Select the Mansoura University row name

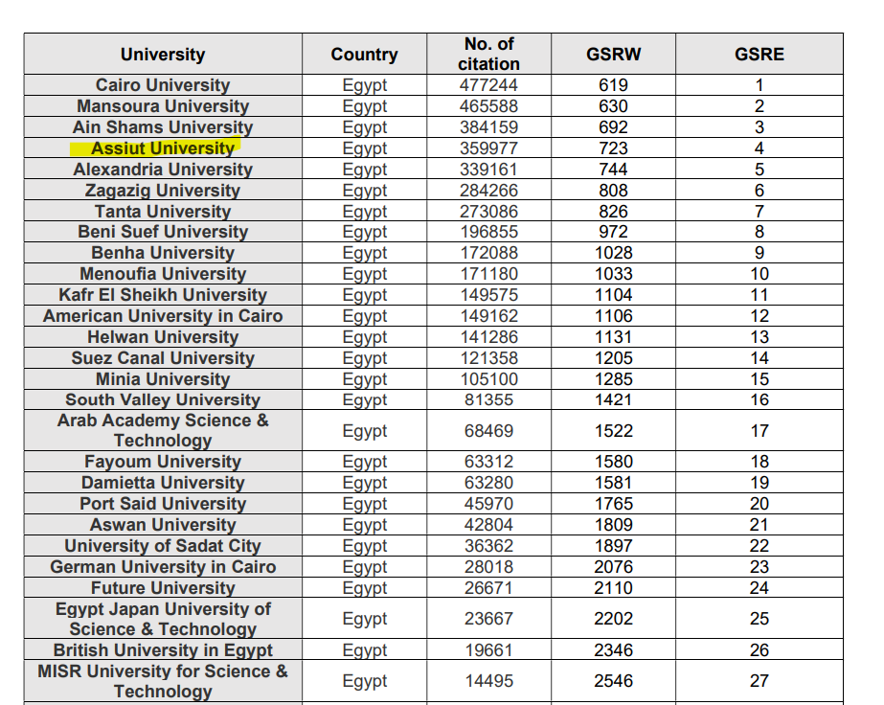(x=163, y=106)
